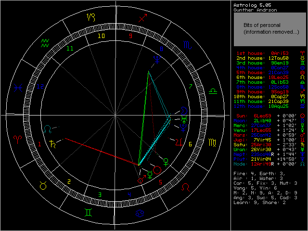Select the "Fire: 4, Earth: 3," summary line
This screenshot has height=231, width=308.
[259, 174]
